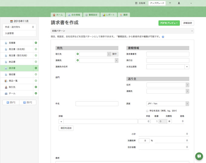Click plus icon next to 商品一覧
This screenshot has width=206, height=163.
tap(36, 81)
